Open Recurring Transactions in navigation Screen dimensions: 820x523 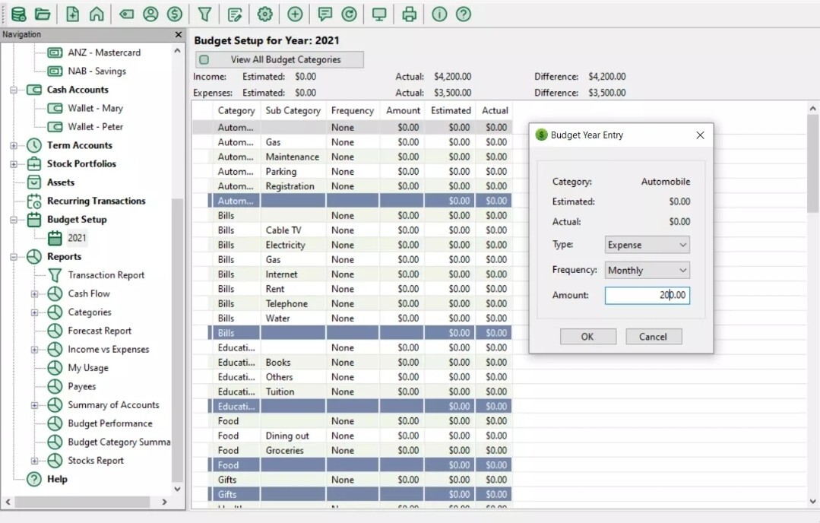[97, 201]
